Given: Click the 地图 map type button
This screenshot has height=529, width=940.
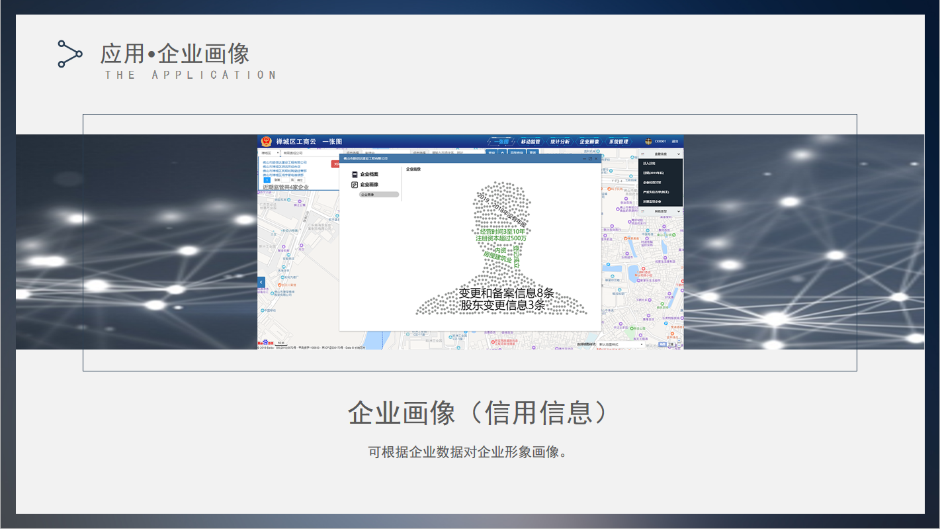Looking at the screenshot, I should 662,344.
